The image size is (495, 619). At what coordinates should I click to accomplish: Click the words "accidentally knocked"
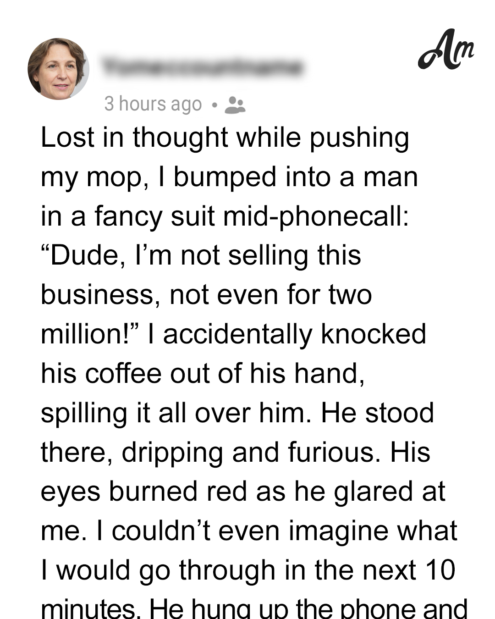pos(295,334)
